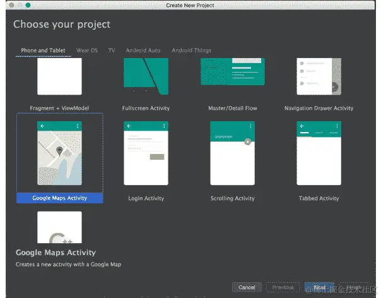Choose the Fullscreen Activity template thumbnail
Screen dimensions: 381x298
click(146, 76)
